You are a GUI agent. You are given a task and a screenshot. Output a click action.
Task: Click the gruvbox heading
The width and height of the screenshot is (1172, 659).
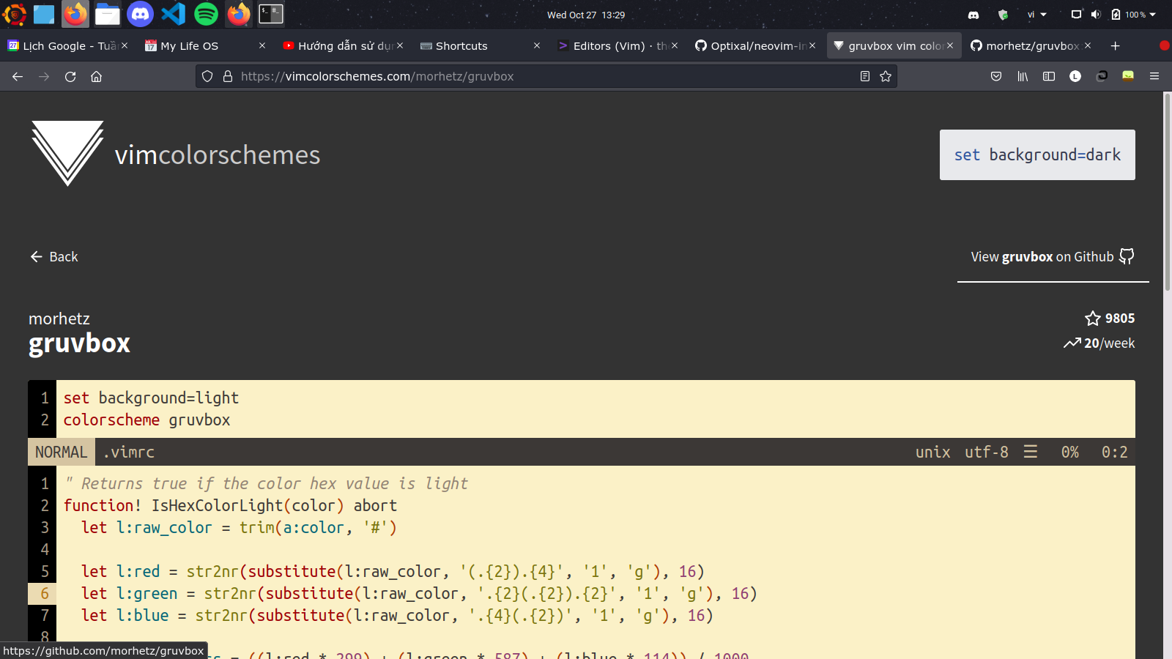79,343
